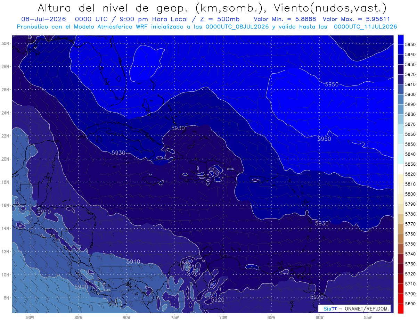Click the 5690 label on the color scale

(410, 304)
